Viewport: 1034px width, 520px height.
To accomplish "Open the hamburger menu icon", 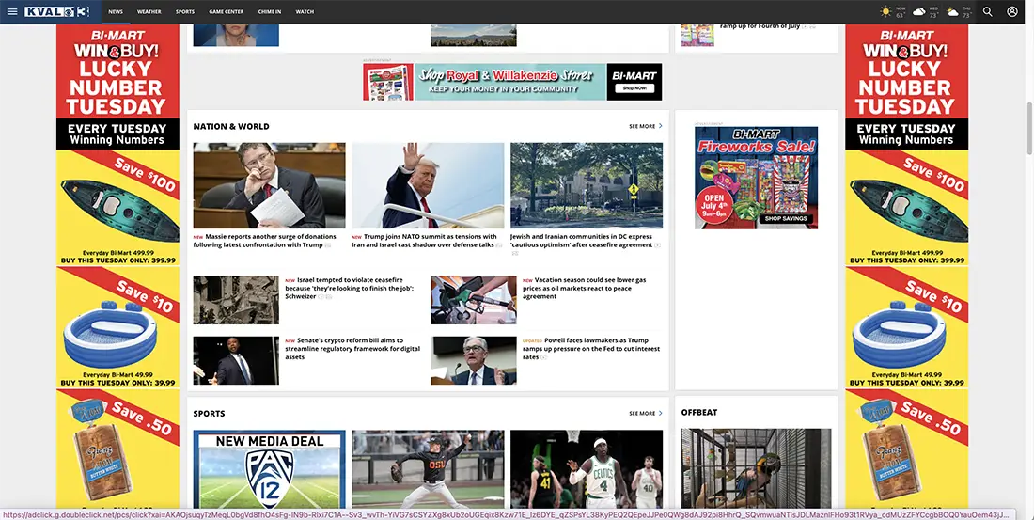I will pyautogui.click(x=12, y=12).
